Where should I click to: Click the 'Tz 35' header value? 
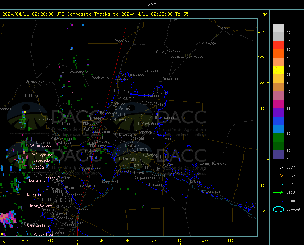point(182,14)
